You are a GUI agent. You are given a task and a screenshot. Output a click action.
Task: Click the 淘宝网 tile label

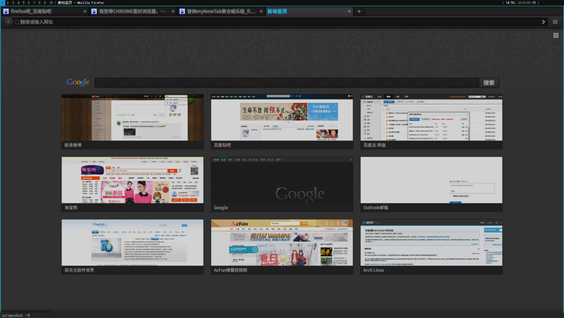(x=71, y=208)
